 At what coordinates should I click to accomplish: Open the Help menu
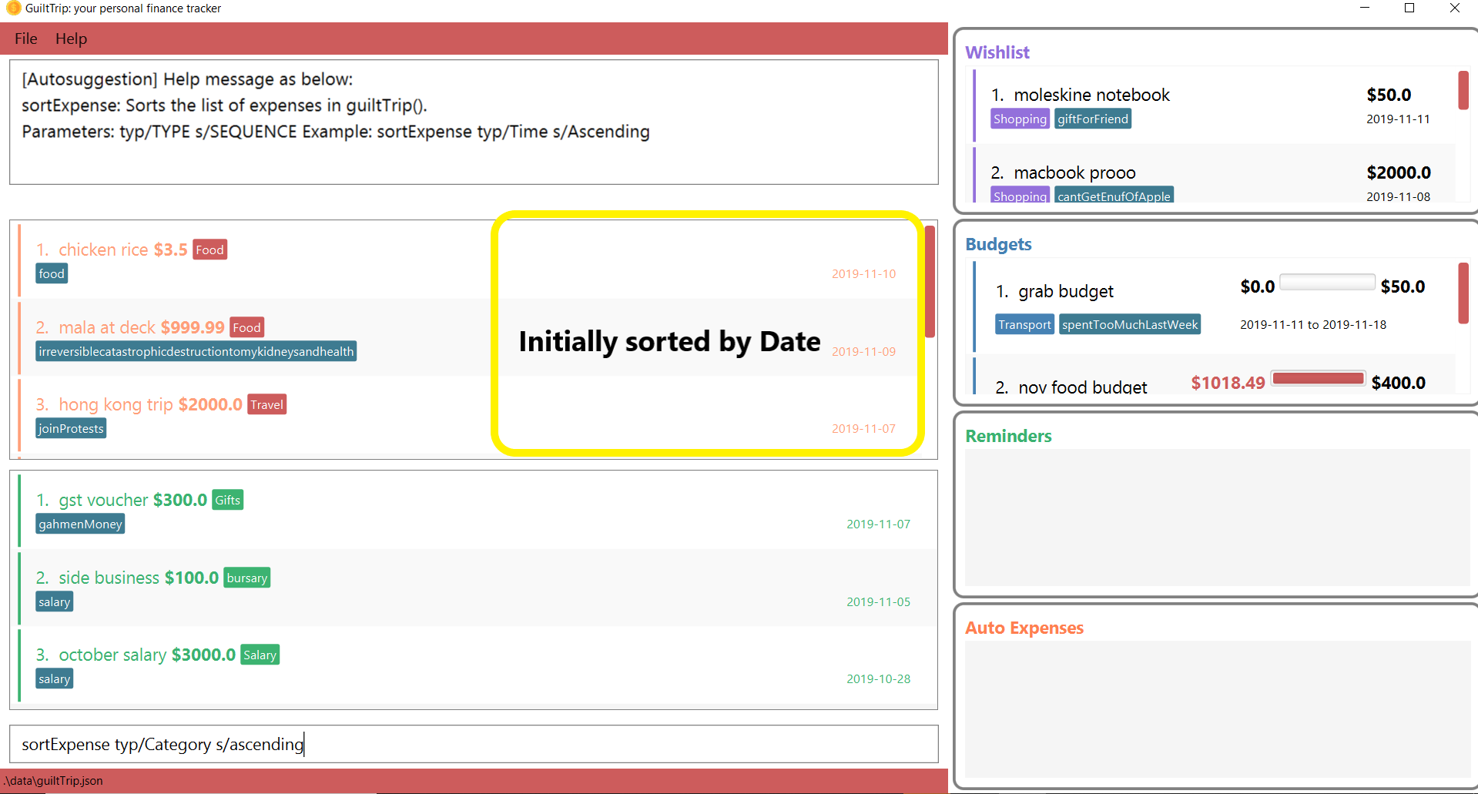coord(71,39)
